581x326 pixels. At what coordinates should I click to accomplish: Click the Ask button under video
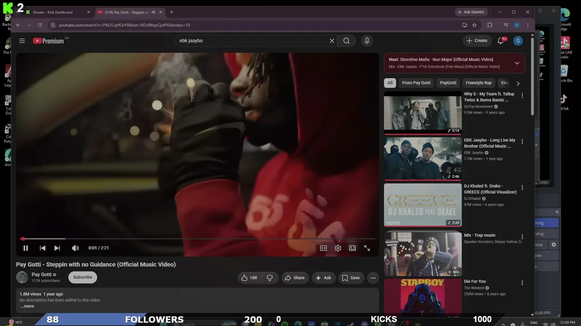[323, 278]
